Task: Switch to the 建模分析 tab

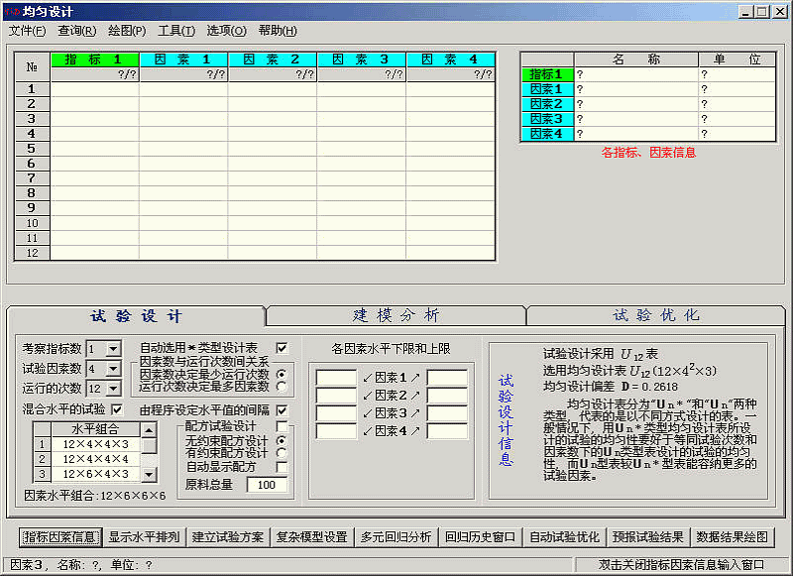Action: click(396, 315)
